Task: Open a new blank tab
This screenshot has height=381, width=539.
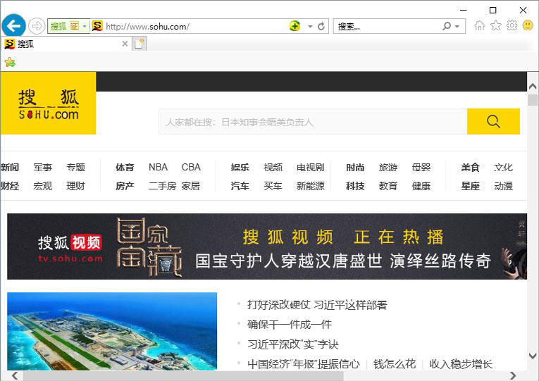Action: click(140, 44)
